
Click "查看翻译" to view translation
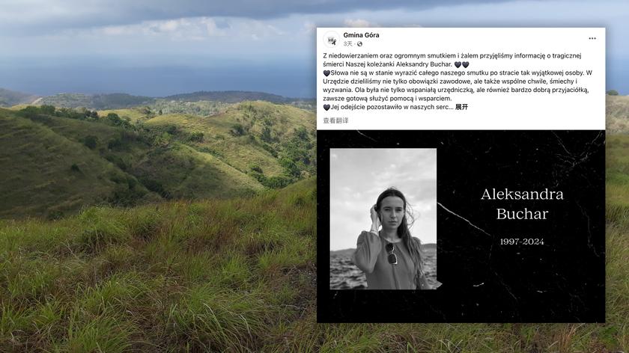[335, 120]
